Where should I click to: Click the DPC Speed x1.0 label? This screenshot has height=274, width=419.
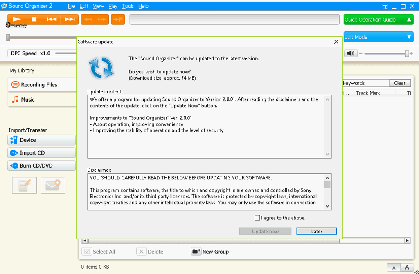pos(30,53)
